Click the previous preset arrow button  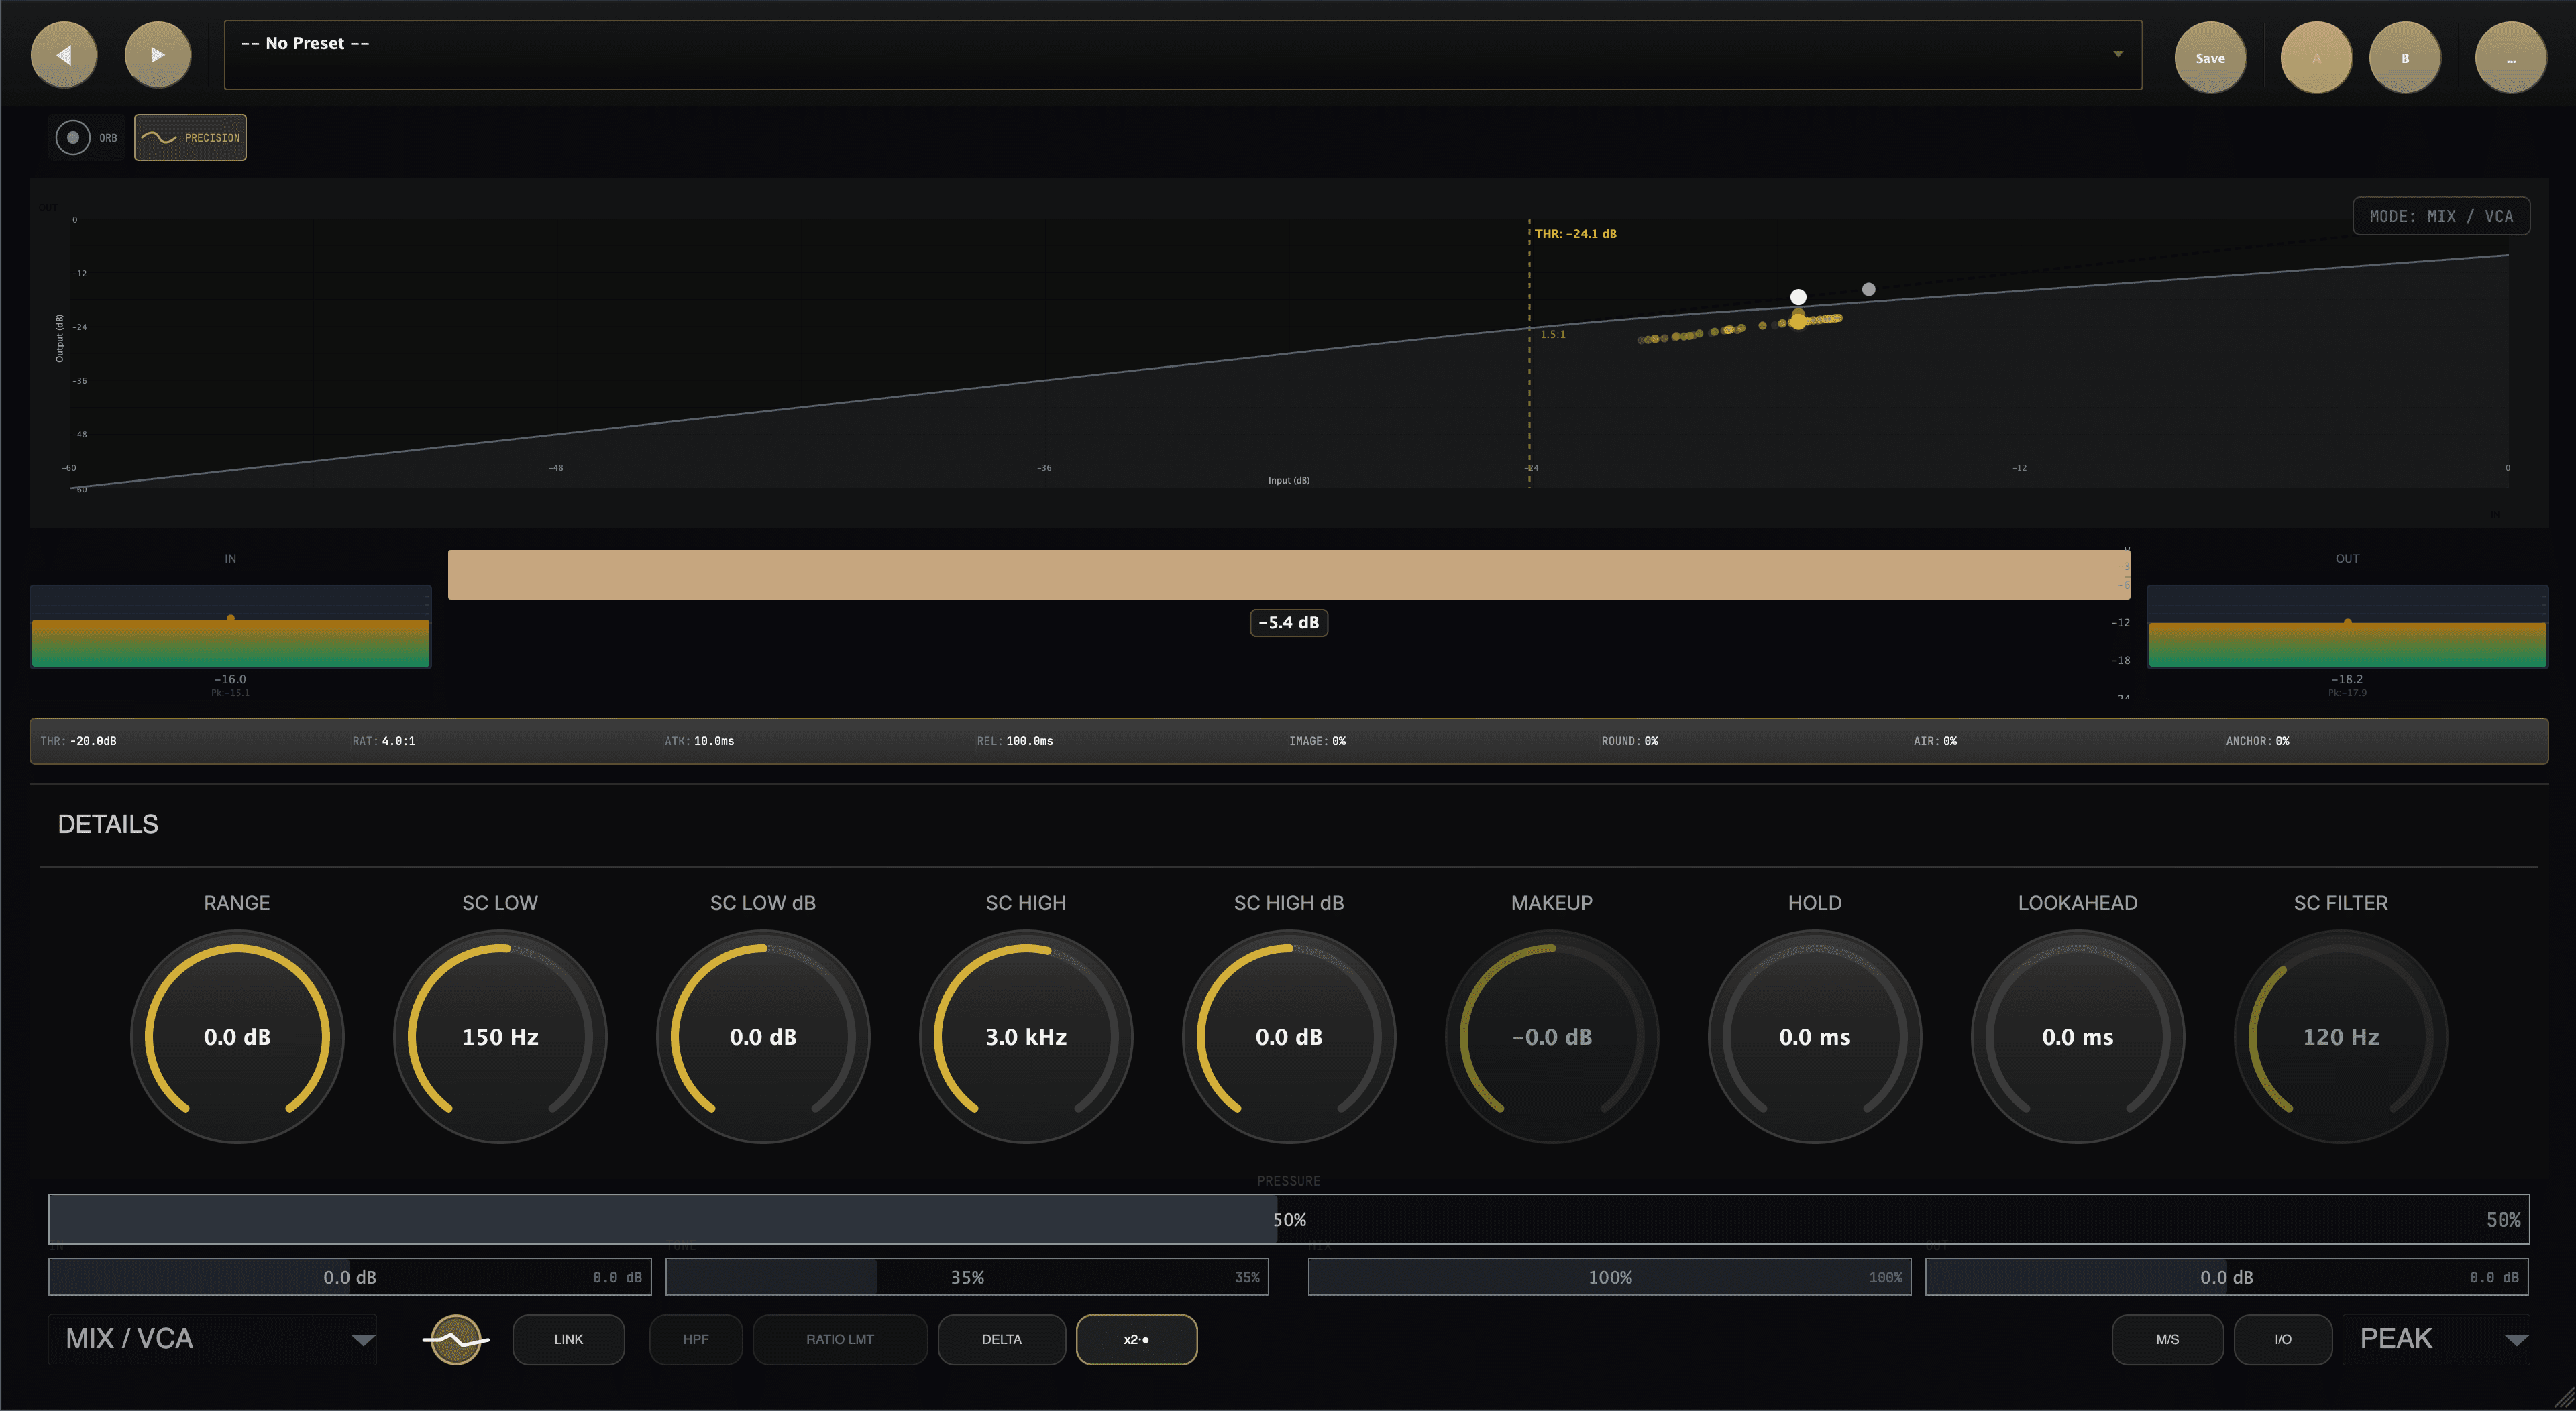click(64, 55)
